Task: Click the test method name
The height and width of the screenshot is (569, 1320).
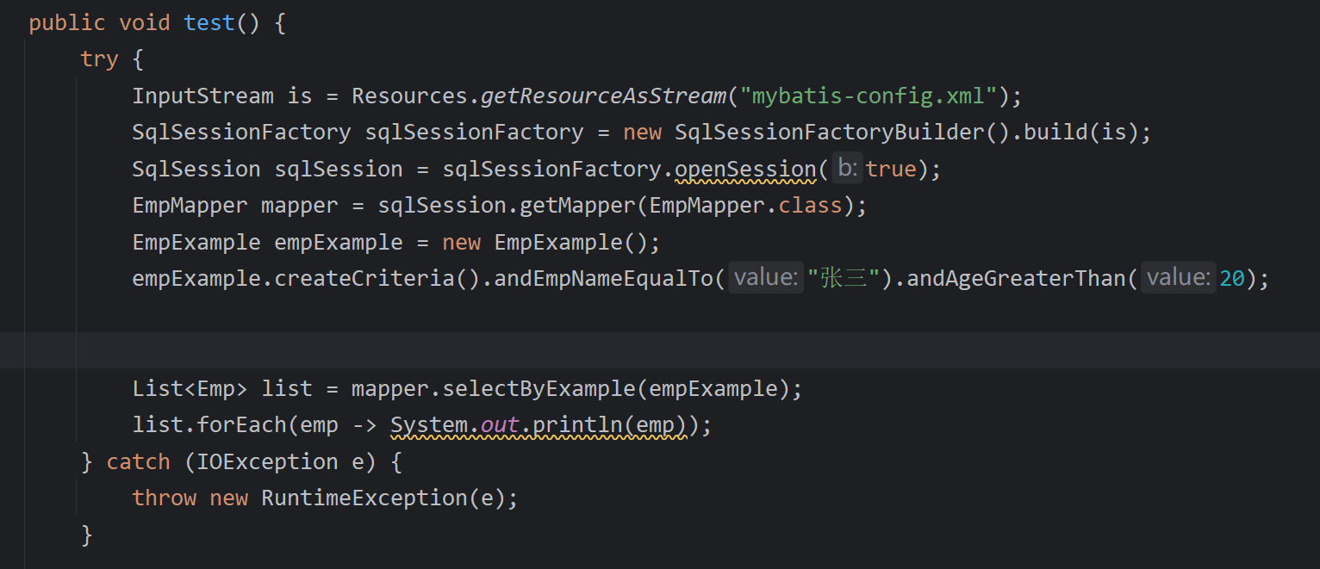Action: (209, 23)
